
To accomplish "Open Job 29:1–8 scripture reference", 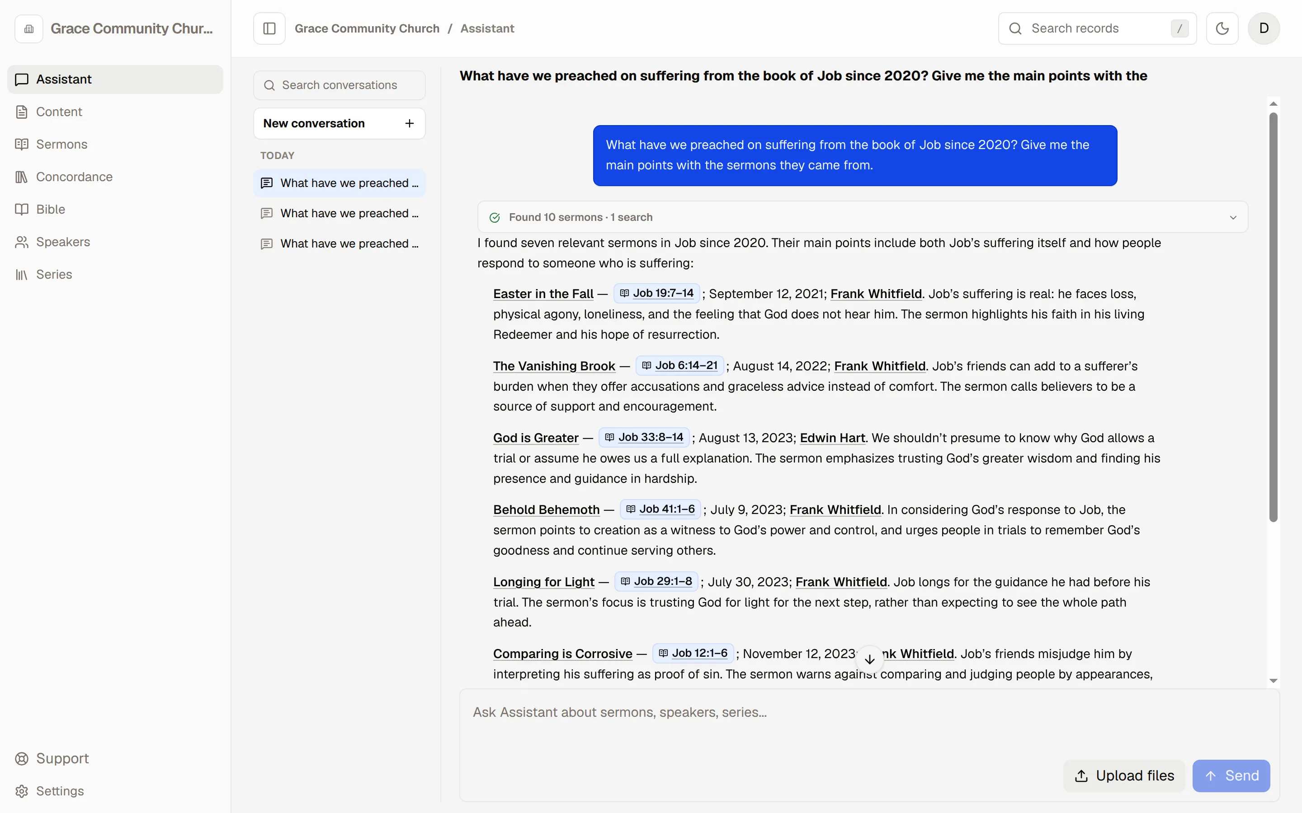I will coord(656,581).
